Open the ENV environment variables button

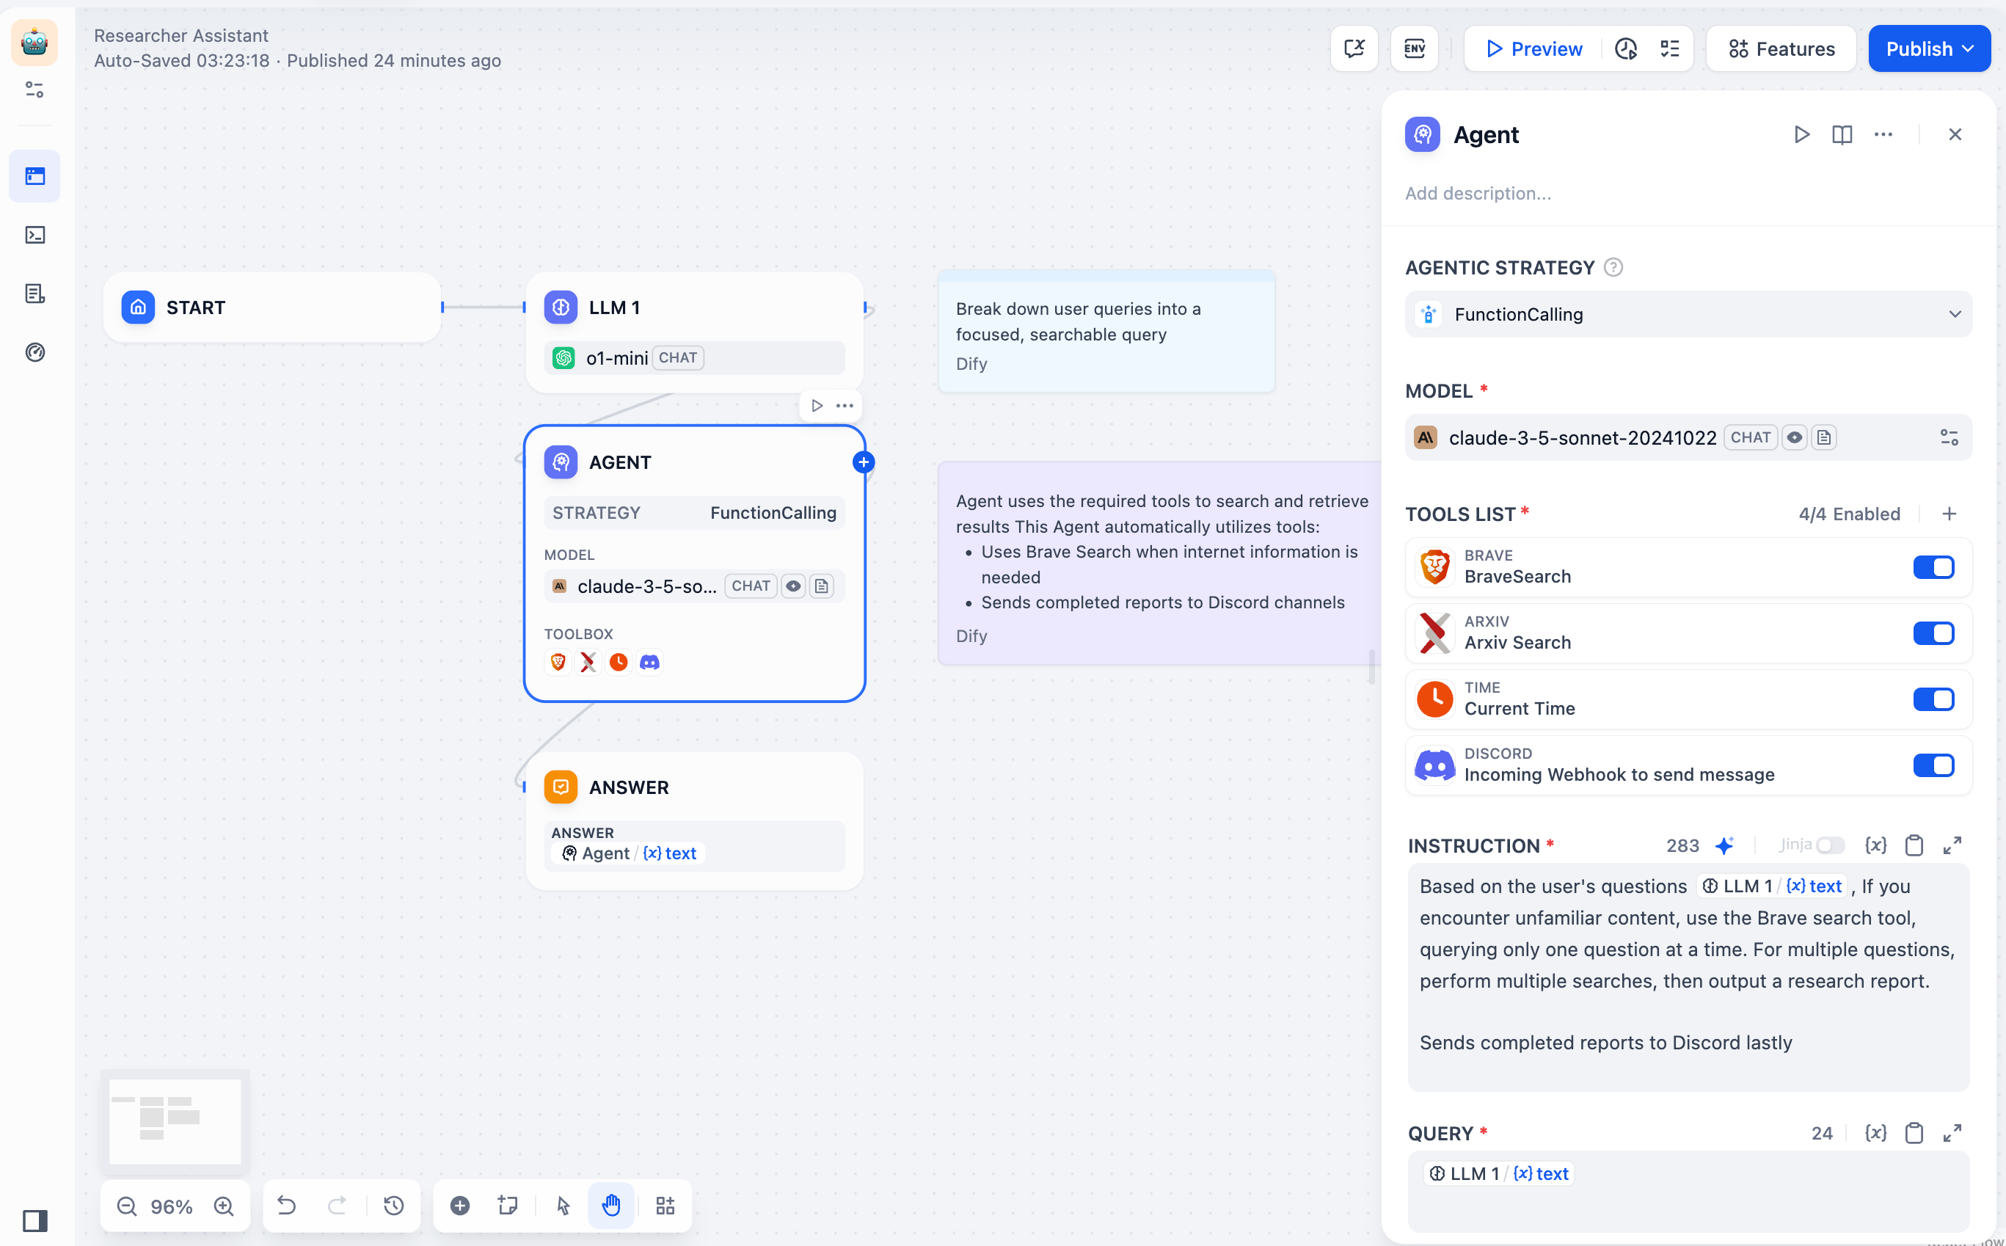pyautogui.click(x=1414, y=48)
